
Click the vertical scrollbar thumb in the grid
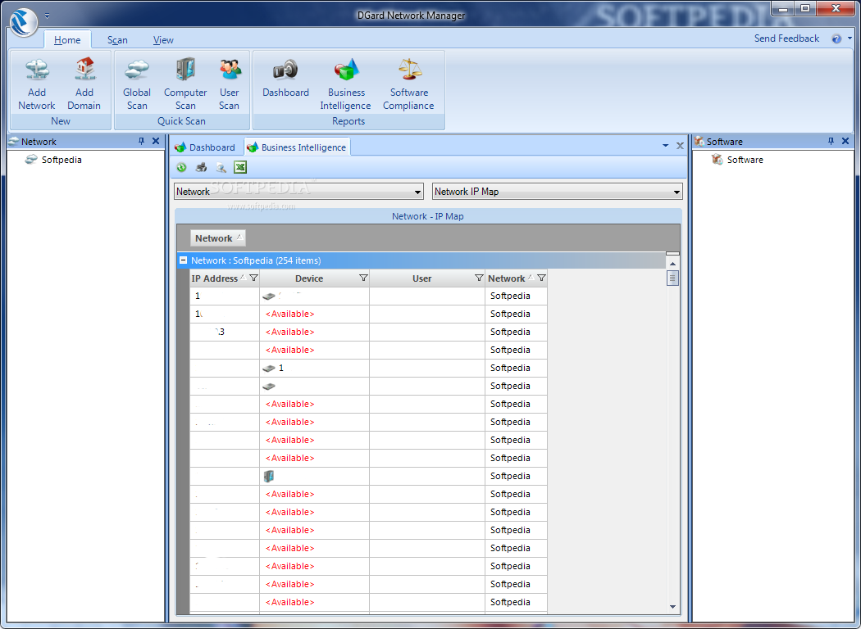[x=672, y=278]
